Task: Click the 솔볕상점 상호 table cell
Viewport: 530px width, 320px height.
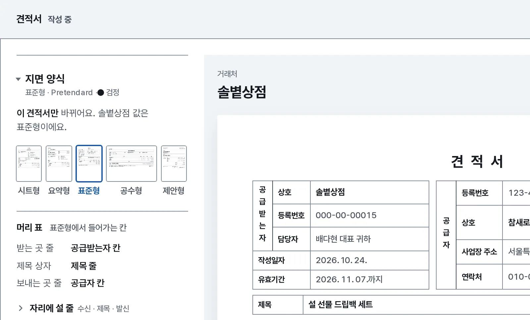Action: coord(370,192)
